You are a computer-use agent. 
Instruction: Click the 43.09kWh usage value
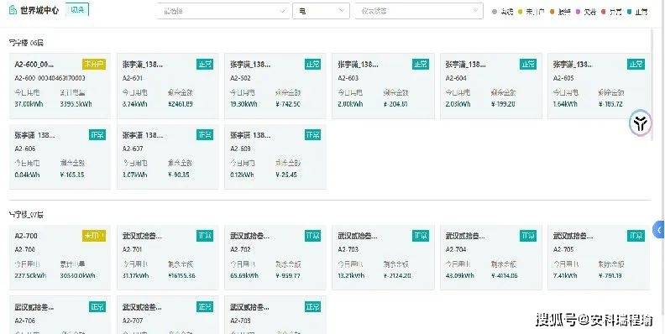(x=460, y=275)
